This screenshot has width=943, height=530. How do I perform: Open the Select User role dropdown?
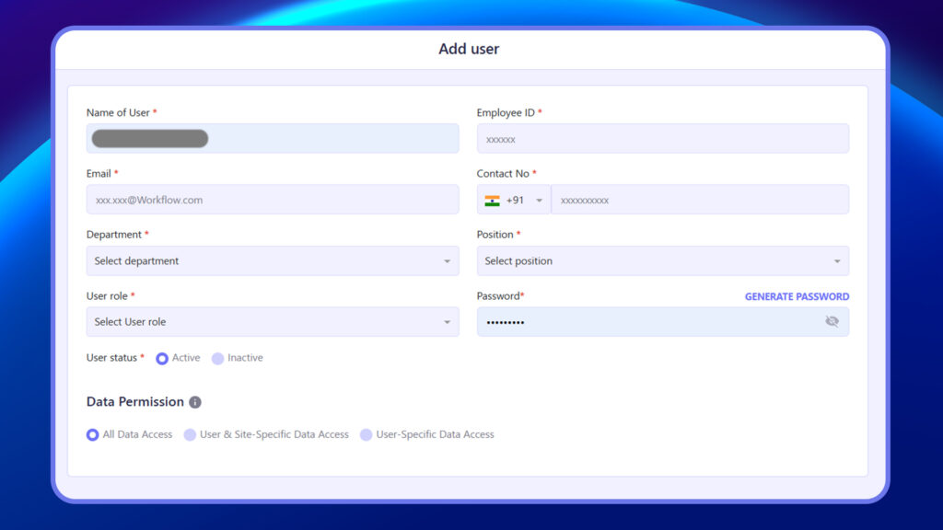click(273, 321)
